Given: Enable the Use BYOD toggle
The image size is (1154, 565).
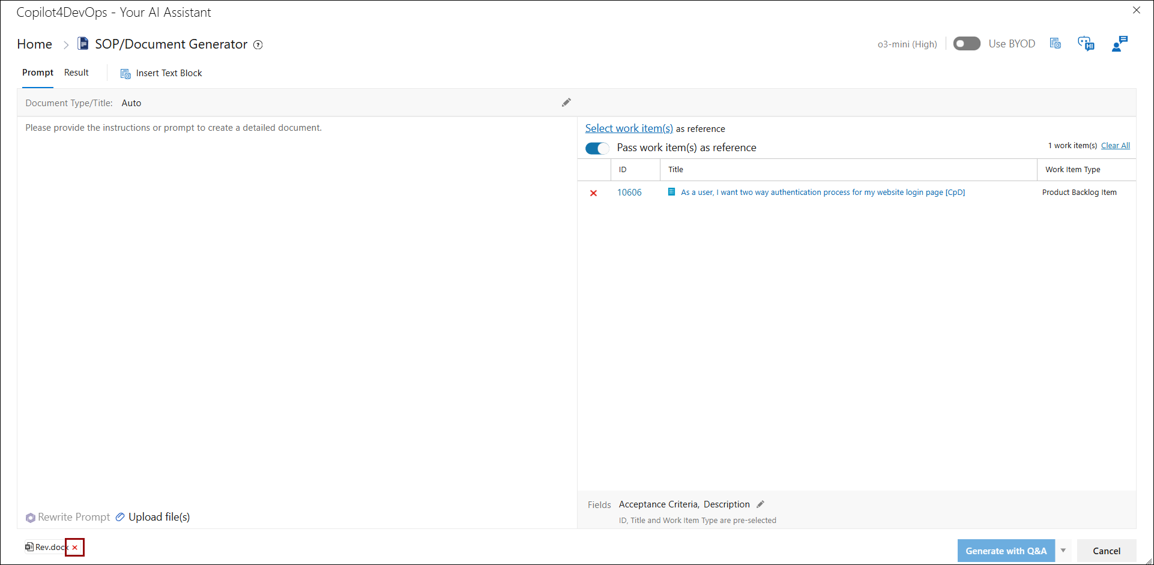Looking at the screenshot, I should click(966, 44).
